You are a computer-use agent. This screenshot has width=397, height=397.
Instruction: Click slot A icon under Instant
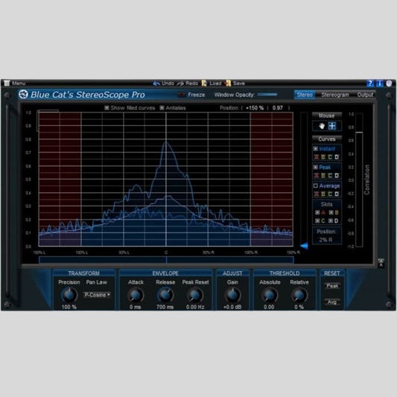317,157
